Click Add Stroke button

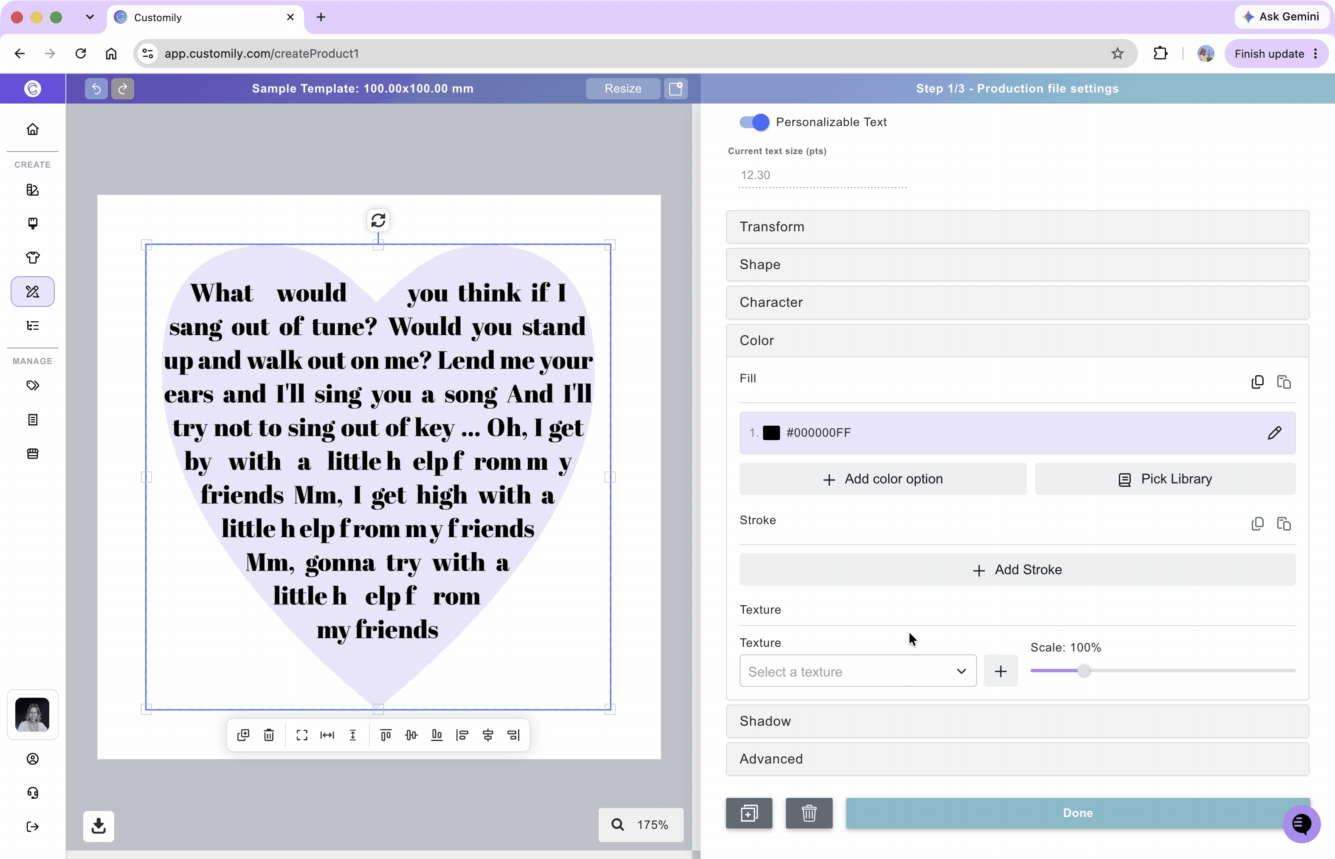pyautogui.click(x=1017, y=570)
